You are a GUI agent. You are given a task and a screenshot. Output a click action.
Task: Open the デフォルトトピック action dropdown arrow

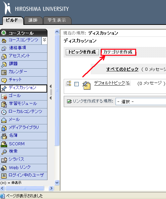click(x=128, y=83)
